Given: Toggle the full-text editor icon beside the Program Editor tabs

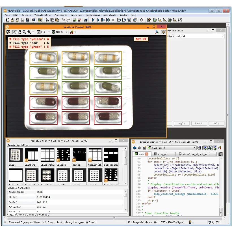Looking at the screenshot, I should point(220,154).
